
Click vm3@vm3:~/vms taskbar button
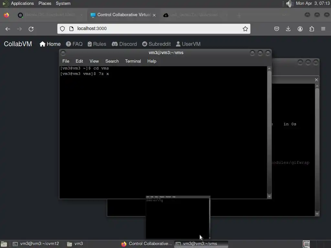[x=201, y=244]
